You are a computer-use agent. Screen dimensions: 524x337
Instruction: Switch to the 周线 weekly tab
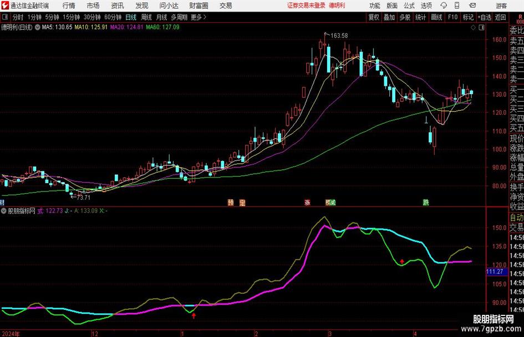tap(146, 17)
